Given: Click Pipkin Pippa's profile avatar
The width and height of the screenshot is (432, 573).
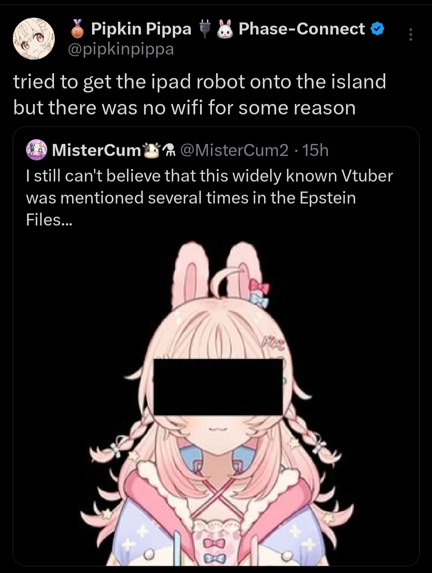Looking at the screenshot, I should 34,38.
